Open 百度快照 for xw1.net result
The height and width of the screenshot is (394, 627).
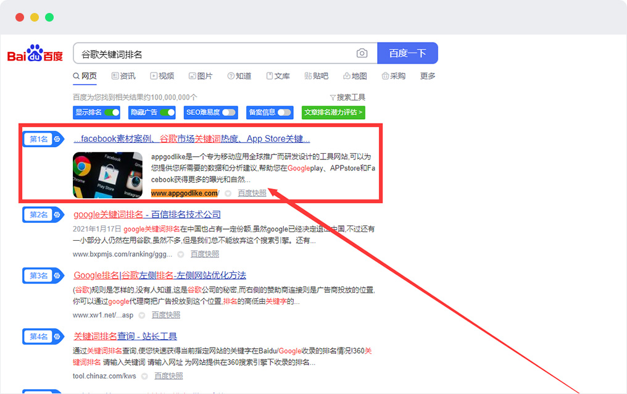(166, 315)
